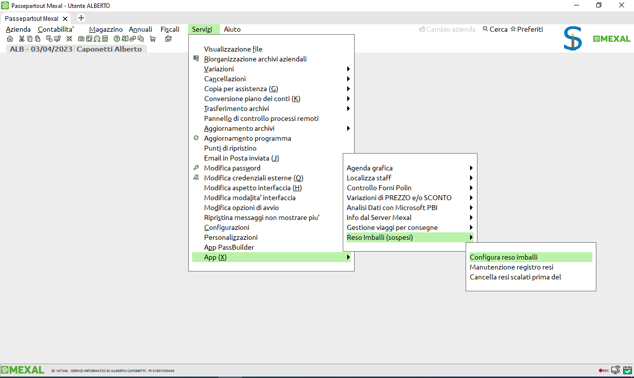Image resolution: width=634 pixels, height=378 pixels.
Task: Add a new tab with plus button
Action: tap(82, 18)
